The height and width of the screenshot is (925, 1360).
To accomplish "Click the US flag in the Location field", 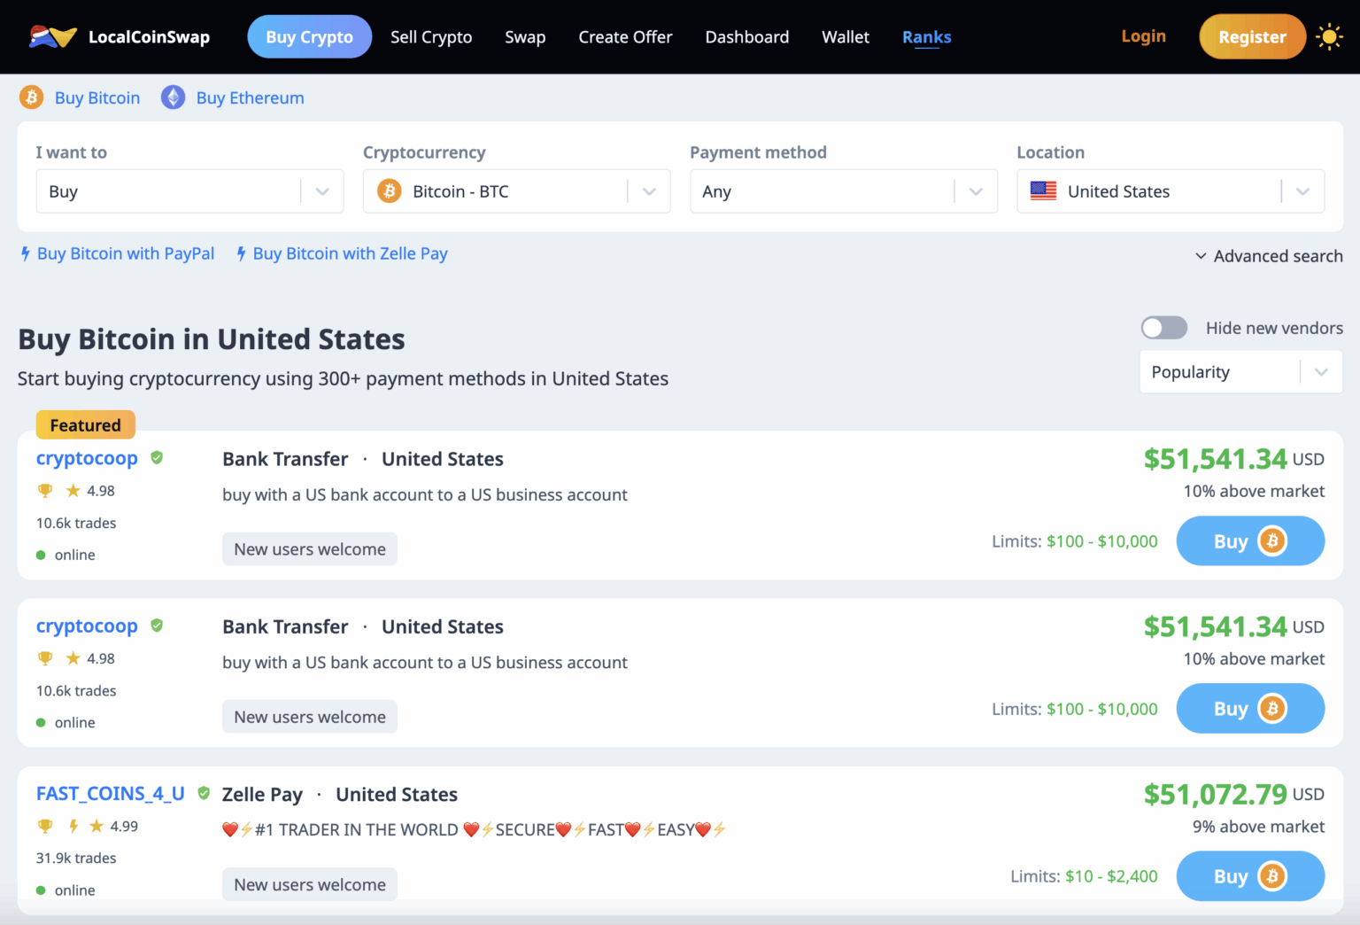I will point(1043,190).
